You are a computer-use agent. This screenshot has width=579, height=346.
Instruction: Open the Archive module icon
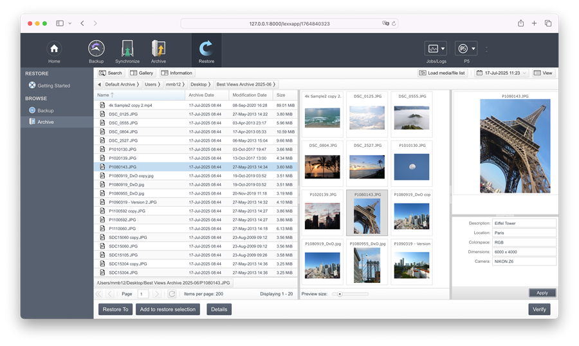click(x=158, y=50)
